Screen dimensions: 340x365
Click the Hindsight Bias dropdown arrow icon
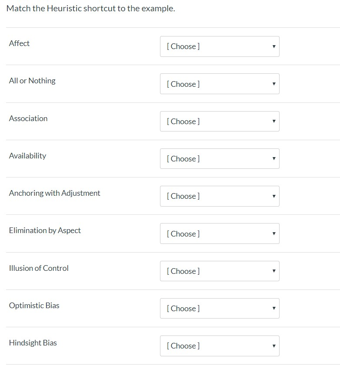[273, 345]
